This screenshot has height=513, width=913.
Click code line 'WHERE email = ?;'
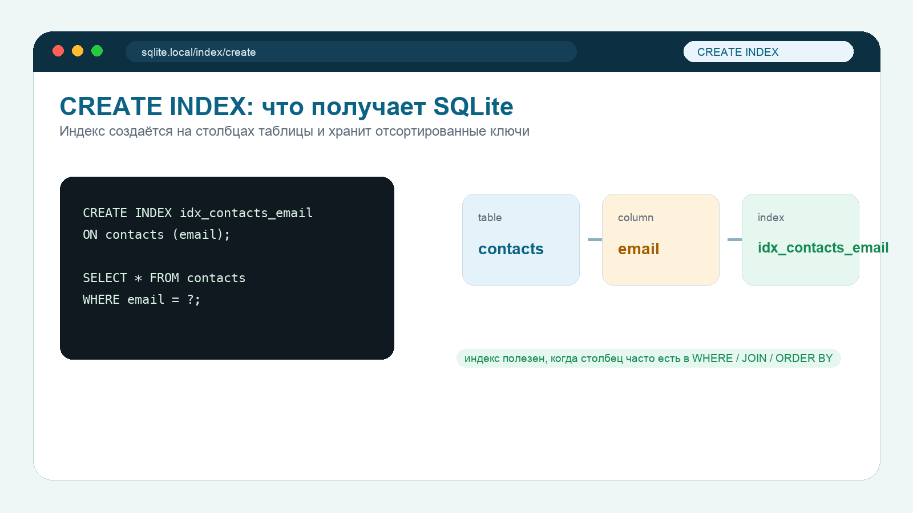click(x=142, y=300)
